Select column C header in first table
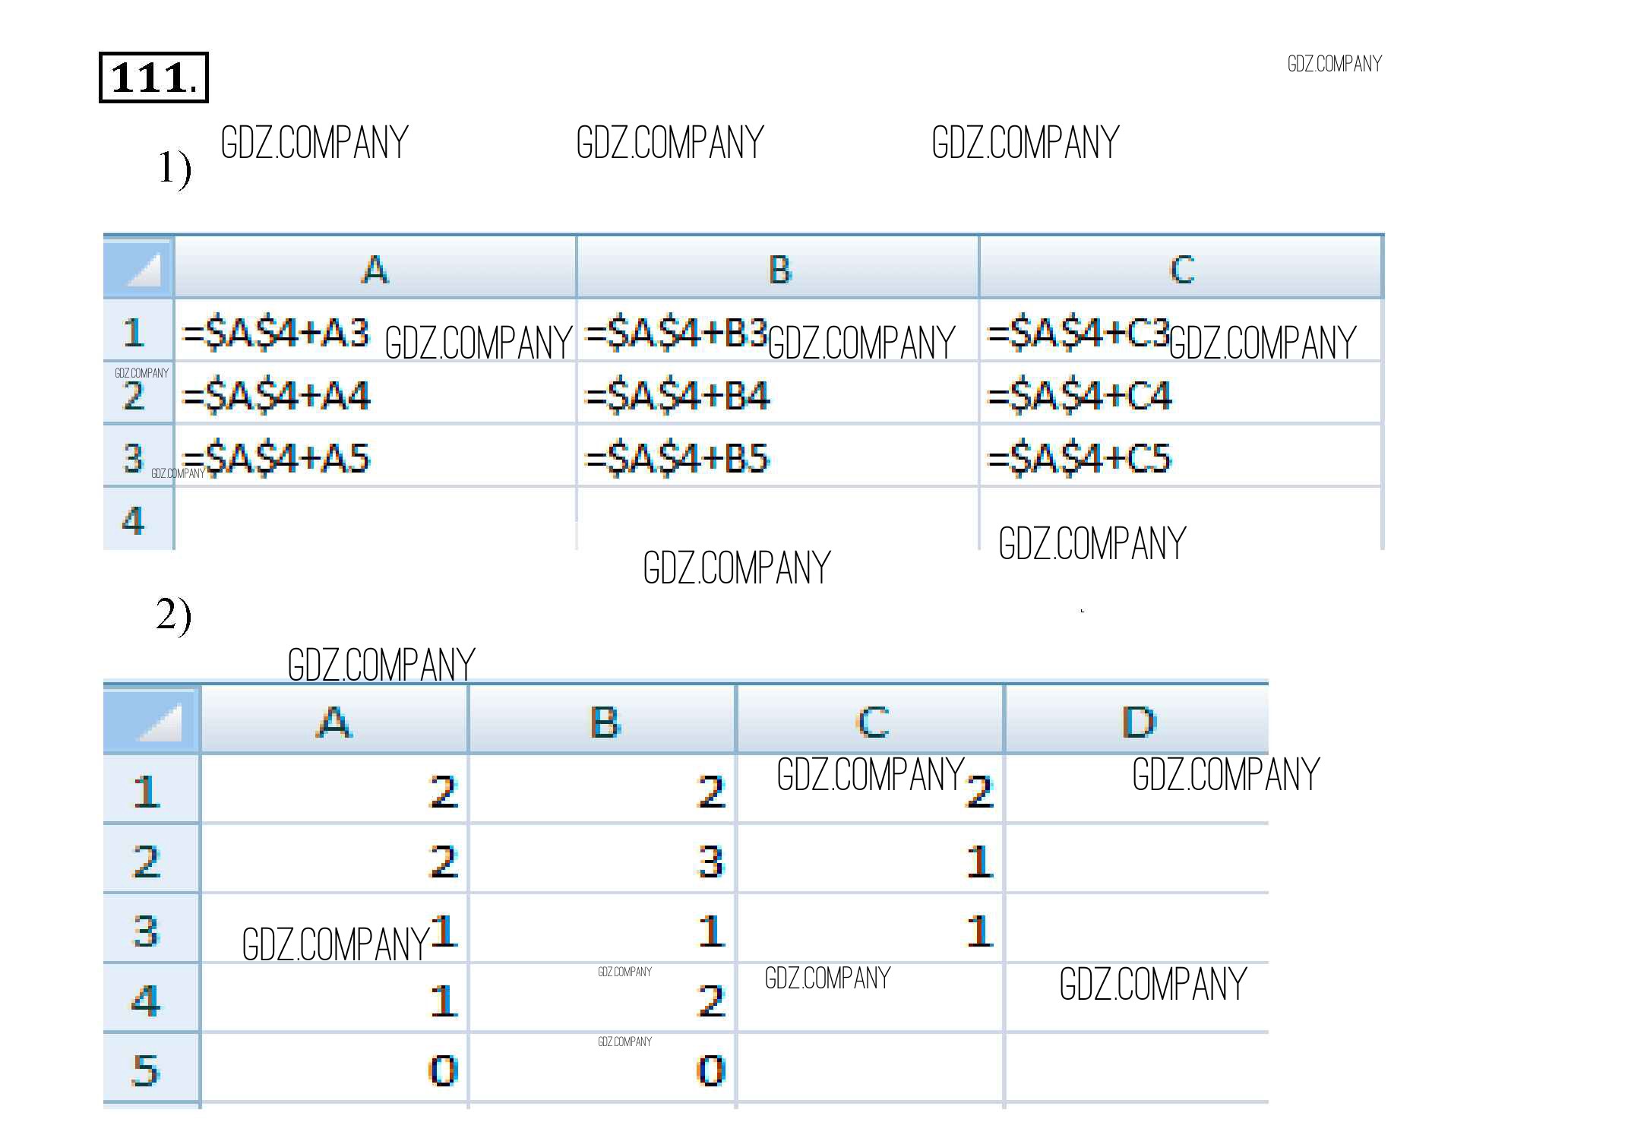Viewport: 1628px width, 1135px height. 1181,268
